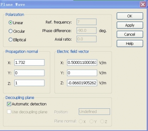Click the Plane Wave title bar text
This screenshot has height=131, width=148.
(x=13, y=5)
